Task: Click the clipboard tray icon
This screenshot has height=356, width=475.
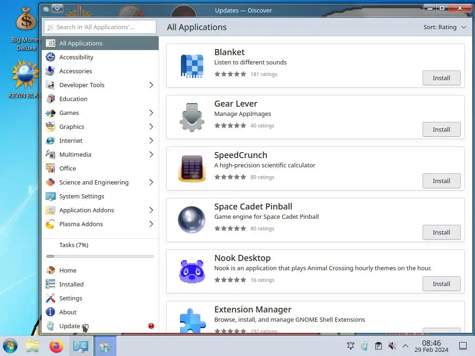Action: pos(379,346)
